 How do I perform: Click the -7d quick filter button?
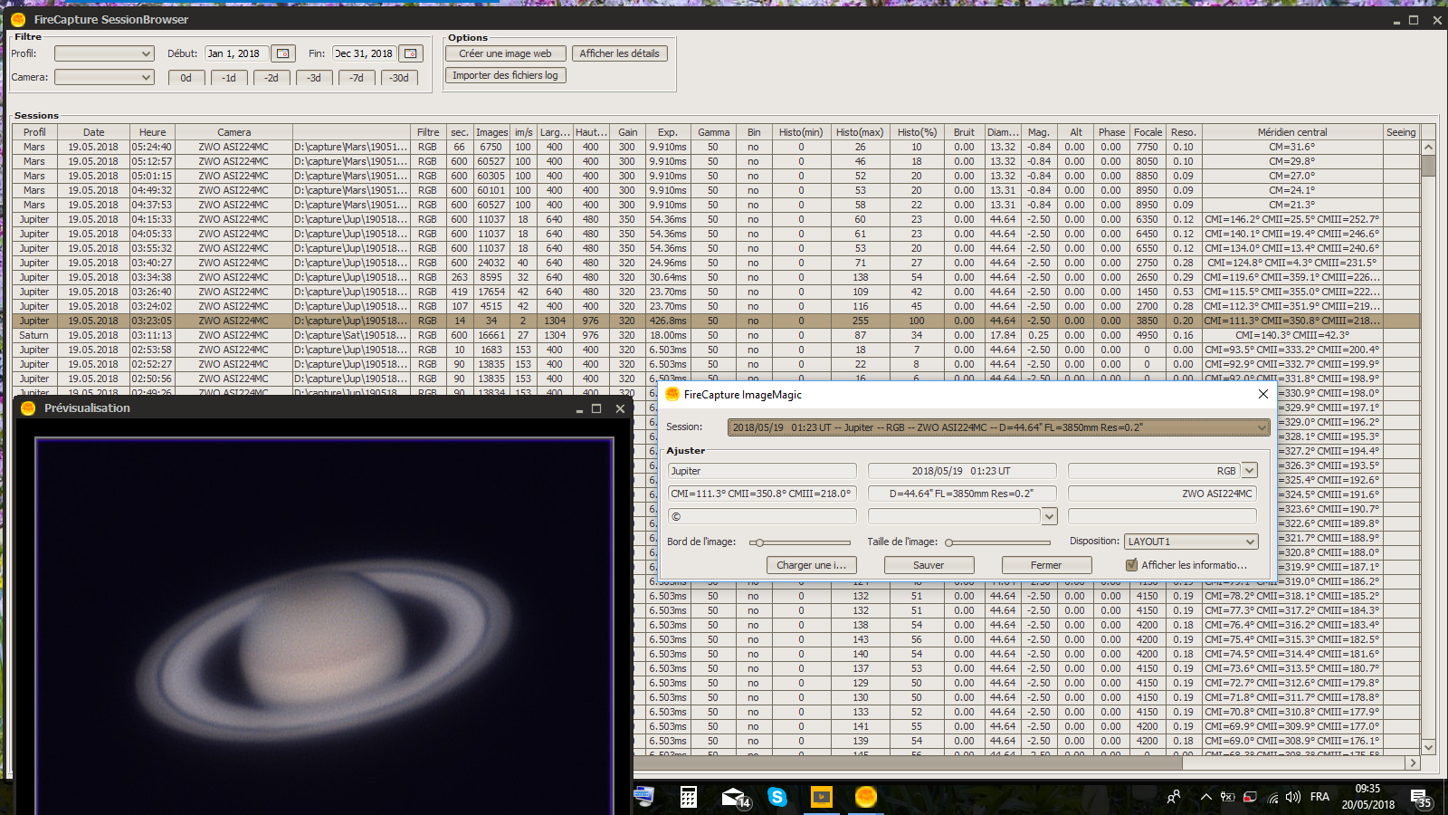[x=357, y=78]
